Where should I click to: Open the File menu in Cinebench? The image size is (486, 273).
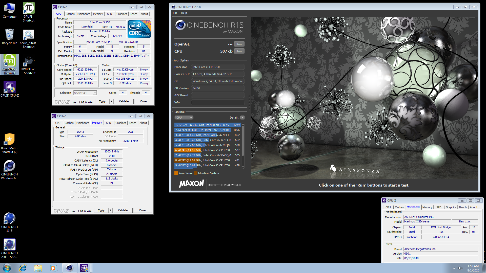click(175, 13)
